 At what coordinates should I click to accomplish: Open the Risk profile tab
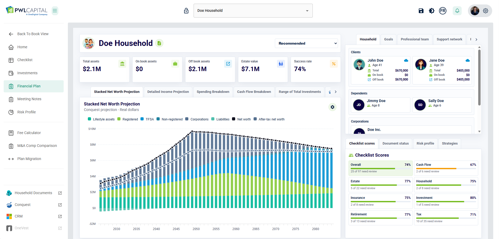pos(425,144)
